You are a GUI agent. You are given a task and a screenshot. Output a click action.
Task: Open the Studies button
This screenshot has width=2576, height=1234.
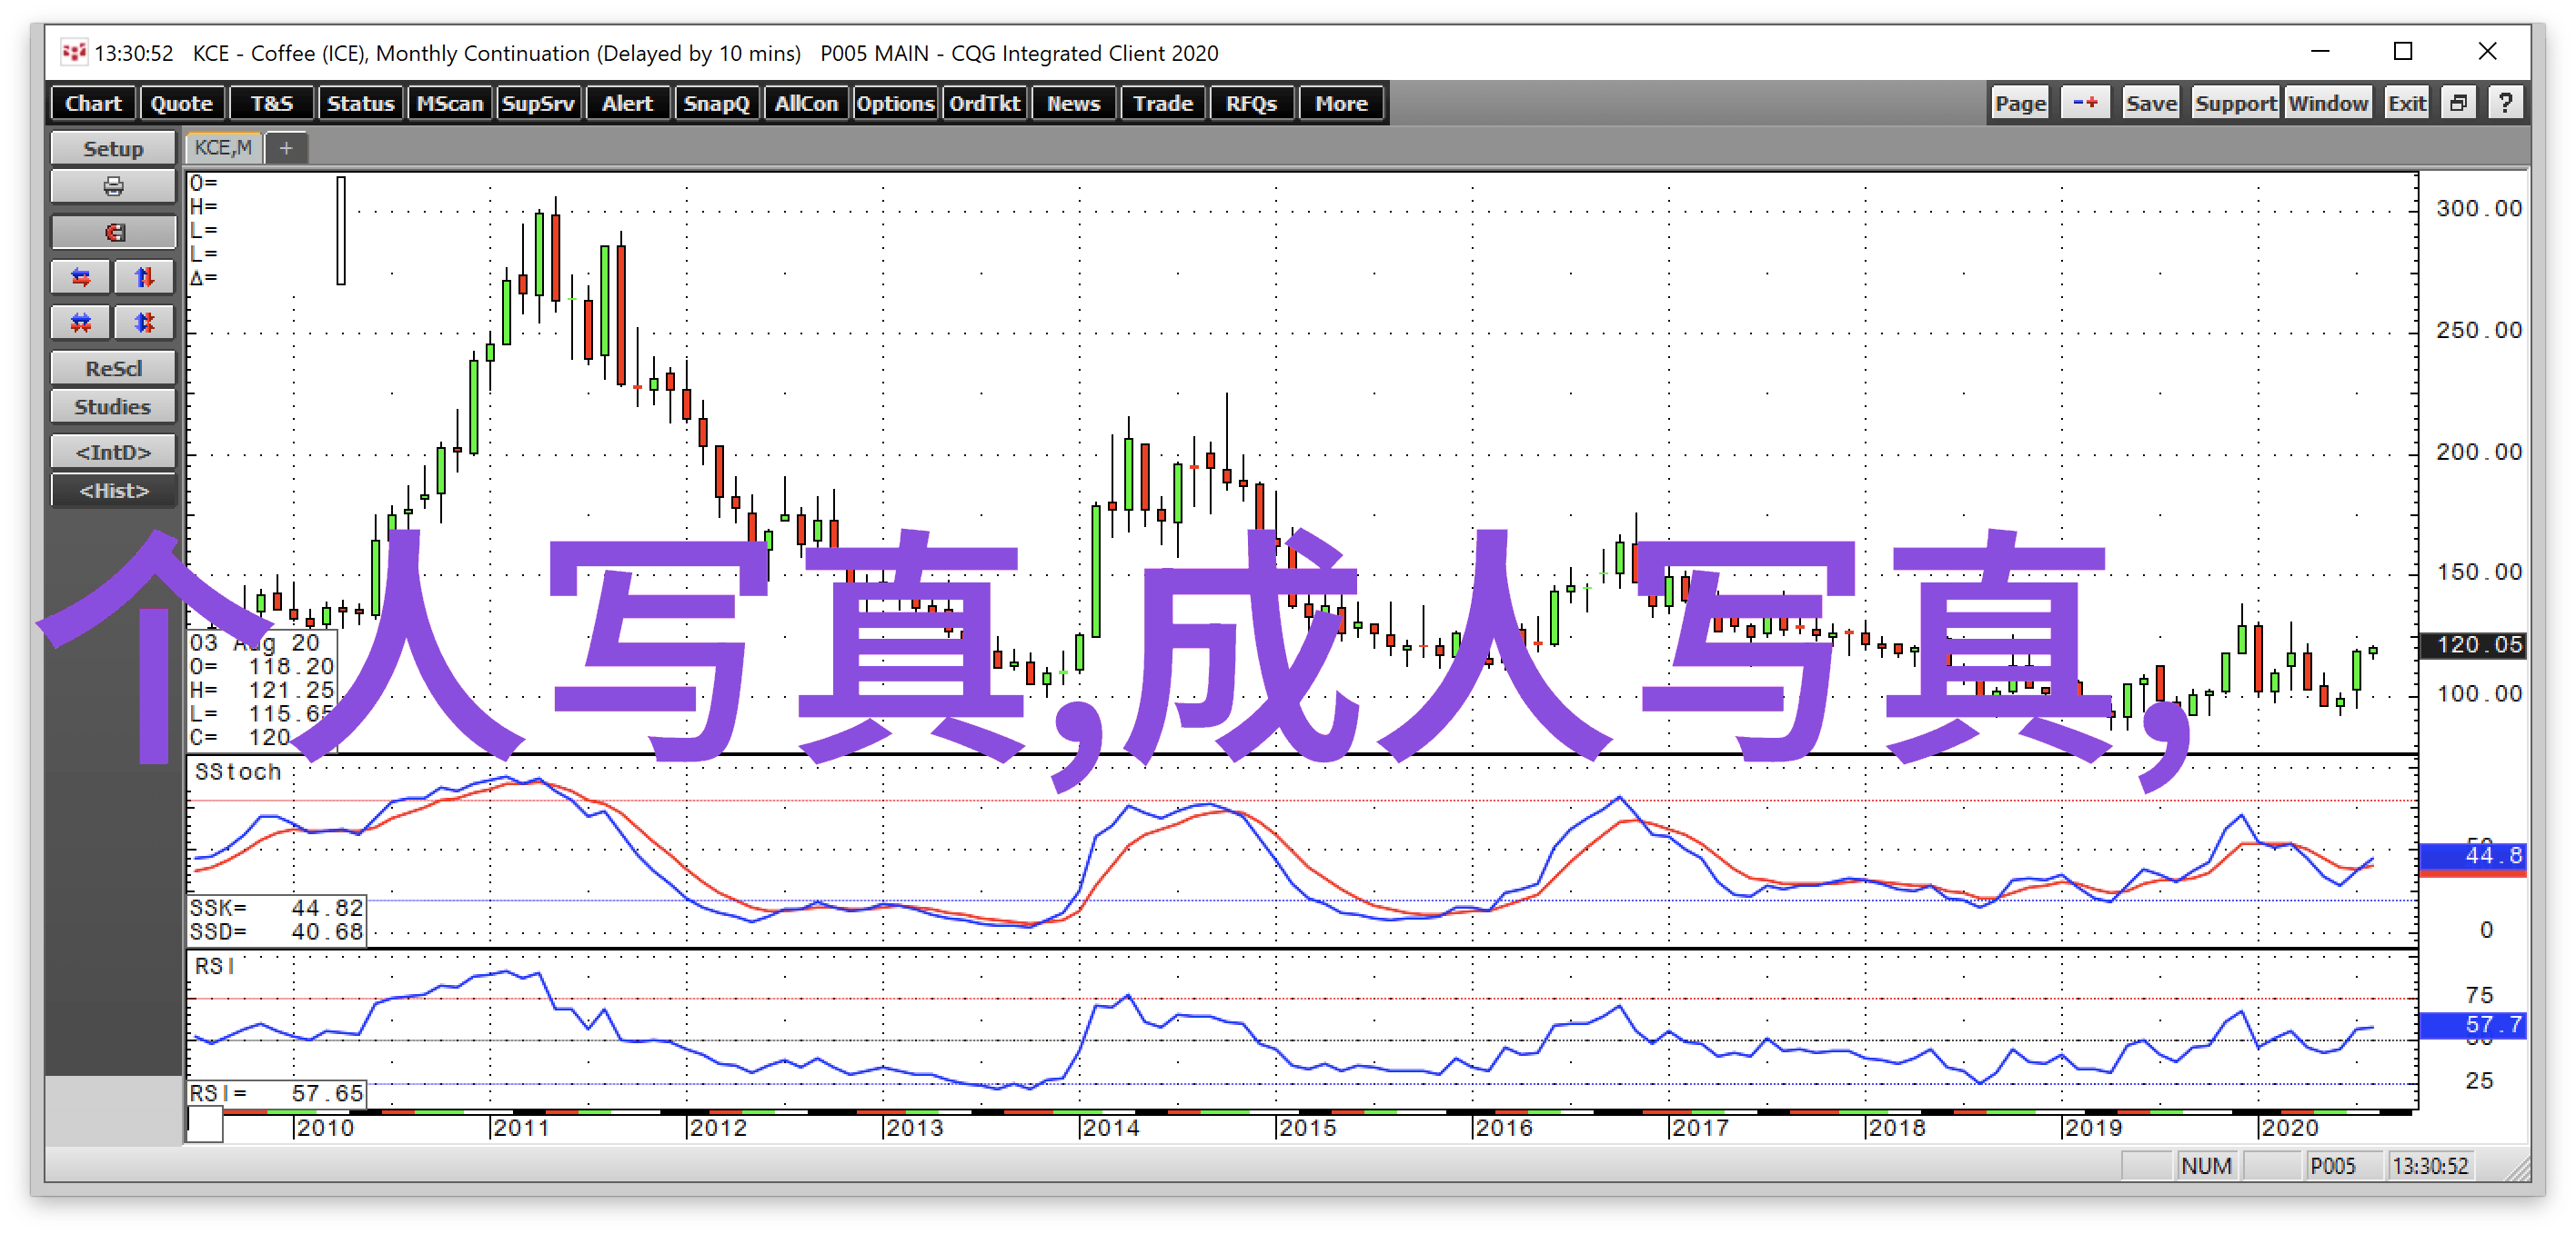click(x=113, y=407)
